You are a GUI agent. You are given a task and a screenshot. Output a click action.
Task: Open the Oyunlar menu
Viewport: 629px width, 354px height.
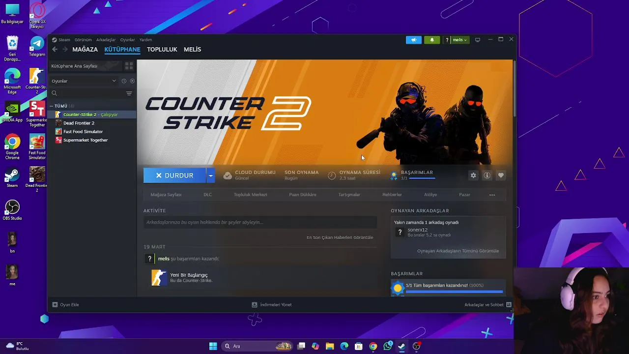(x=127, y=40)
